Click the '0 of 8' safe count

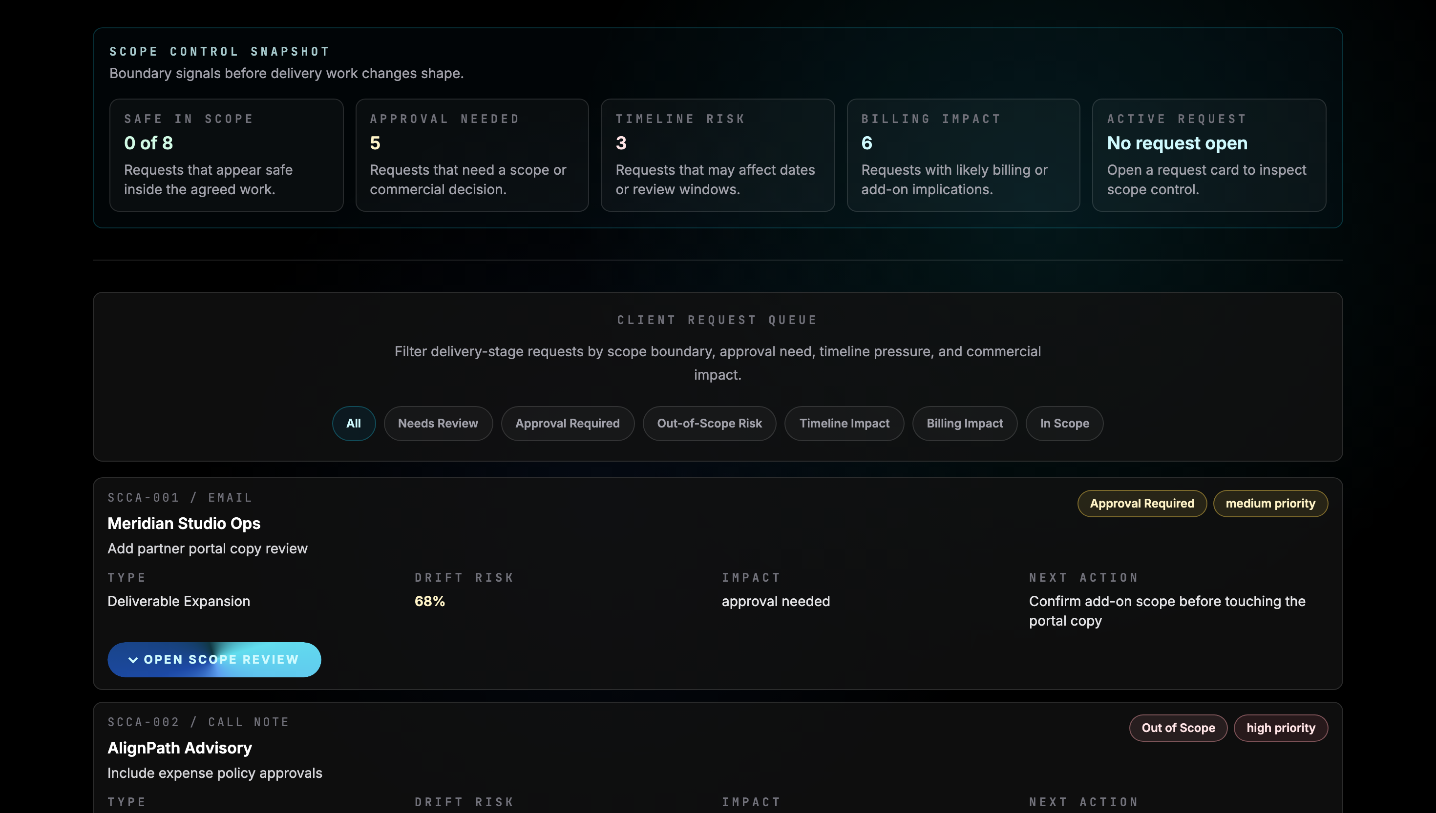click(x=148, y=143)
